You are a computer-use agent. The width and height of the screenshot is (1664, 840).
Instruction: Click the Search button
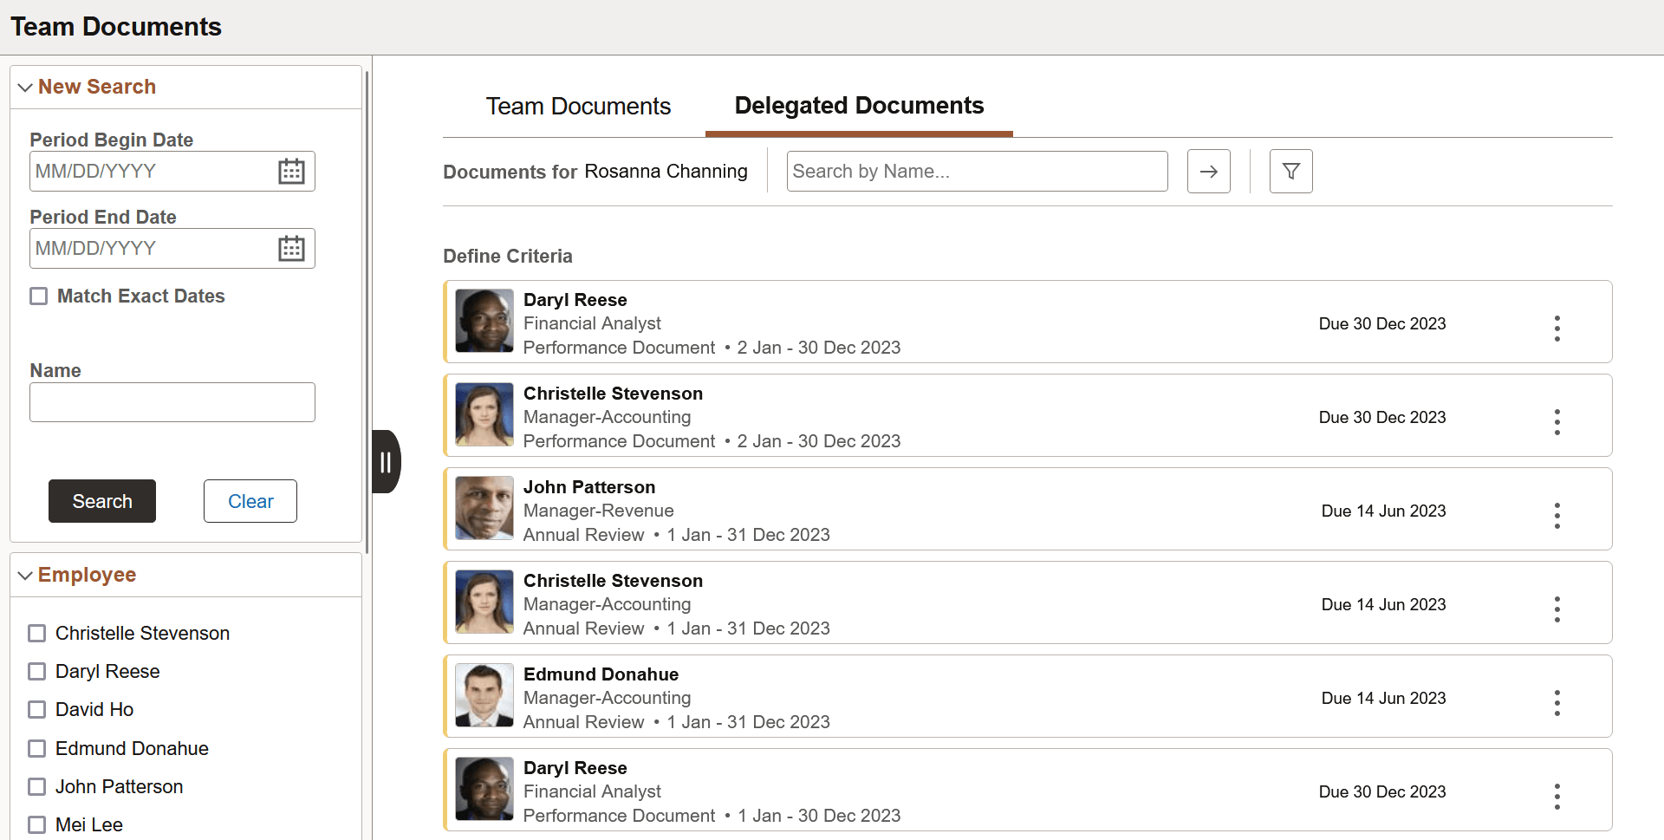coord(101,501)
